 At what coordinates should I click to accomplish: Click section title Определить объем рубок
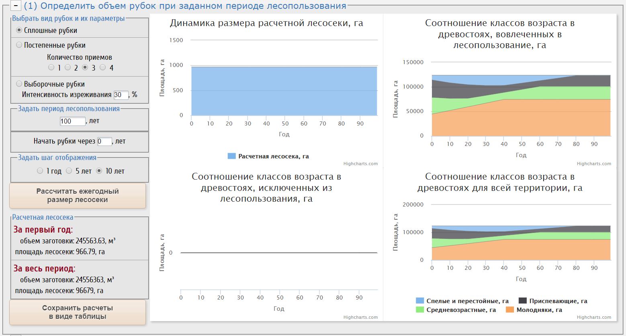click(x=185, y=6)
